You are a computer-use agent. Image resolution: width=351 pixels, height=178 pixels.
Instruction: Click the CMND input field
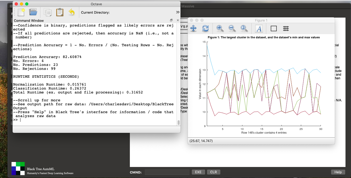click(x=167, y=172)
